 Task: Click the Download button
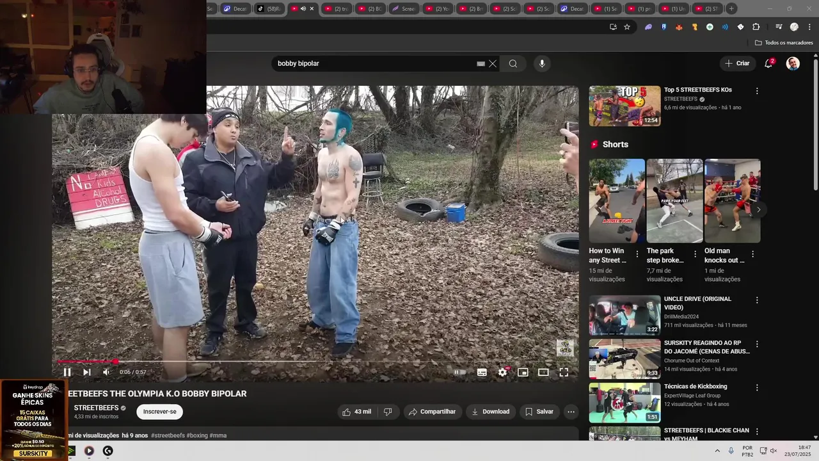pyautogui.click(x=491, y=412)
